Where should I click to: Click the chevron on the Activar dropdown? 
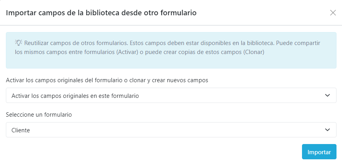pyautogui.click(x=327, y=96)
